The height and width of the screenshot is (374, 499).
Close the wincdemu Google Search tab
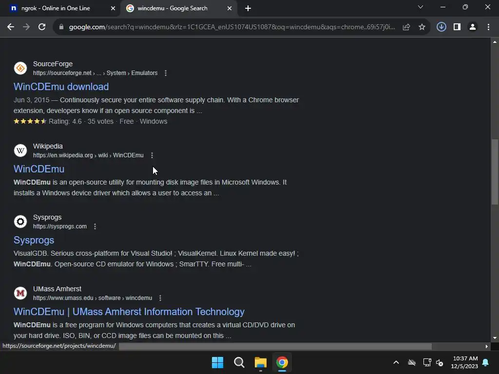[230, 8]
